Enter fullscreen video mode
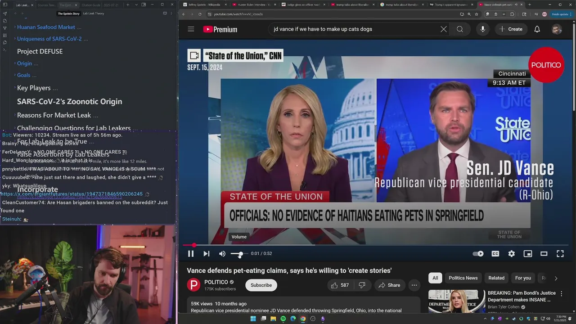 coord(560,254)
